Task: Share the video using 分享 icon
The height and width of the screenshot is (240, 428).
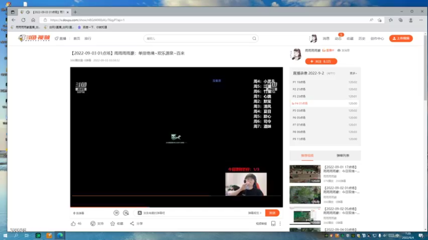Action: point(132,223)
